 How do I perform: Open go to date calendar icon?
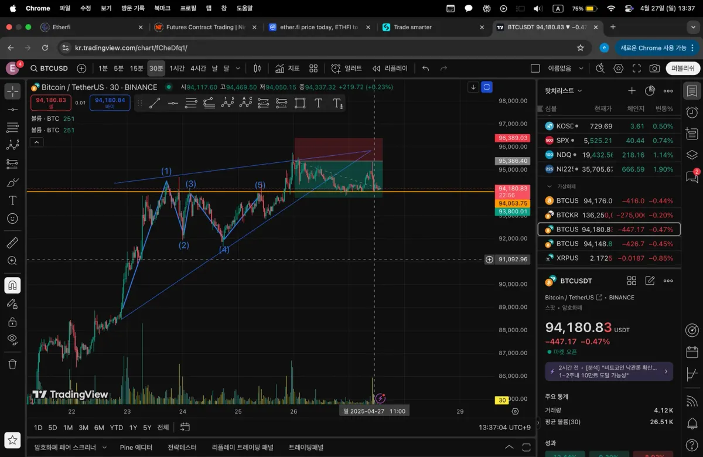pyautogui.click(x=185, y=427)
